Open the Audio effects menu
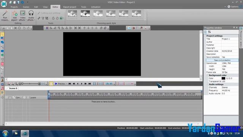The width and height of the screenshot is (243, 137). pos(31,16)
